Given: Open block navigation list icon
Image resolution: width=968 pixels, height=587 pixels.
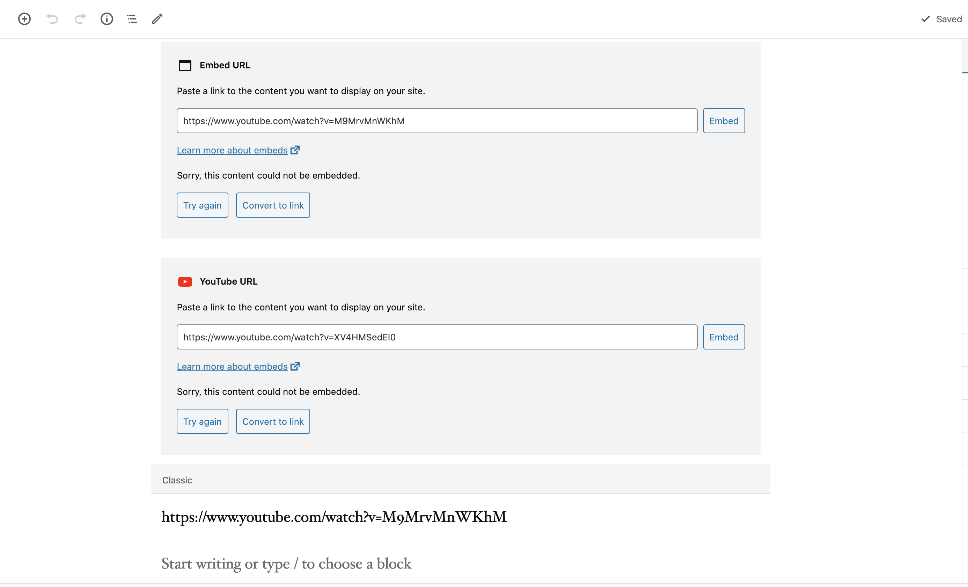Looking at the screenshot, I should click(132, 19).
